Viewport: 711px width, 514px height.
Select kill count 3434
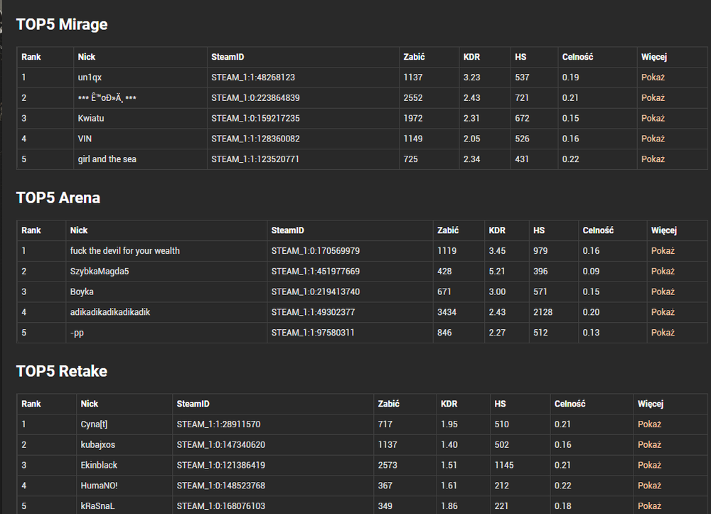point(447,312)
